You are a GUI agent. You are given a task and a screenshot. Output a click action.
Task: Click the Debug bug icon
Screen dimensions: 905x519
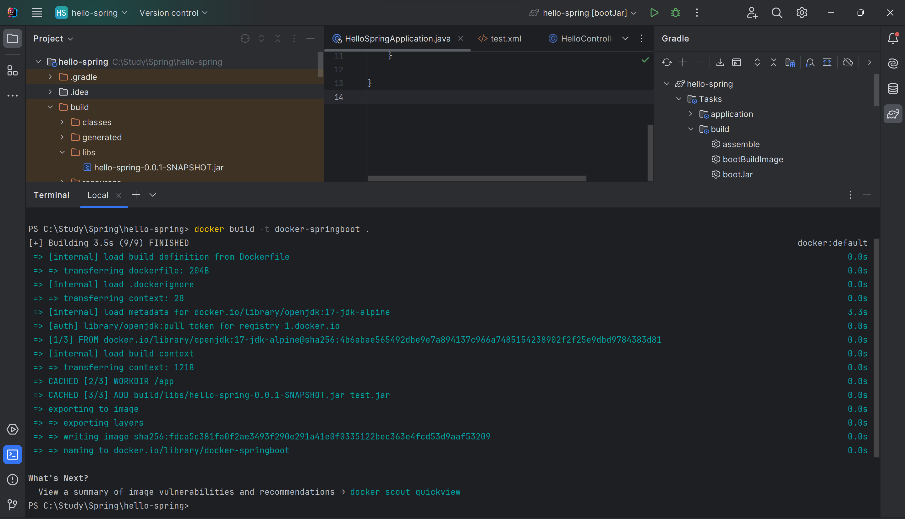[675, 13]
